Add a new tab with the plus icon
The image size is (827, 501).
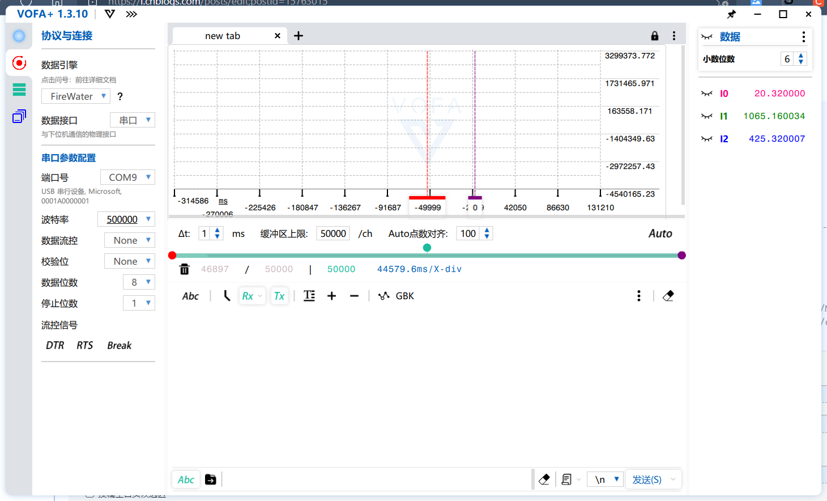299,36
